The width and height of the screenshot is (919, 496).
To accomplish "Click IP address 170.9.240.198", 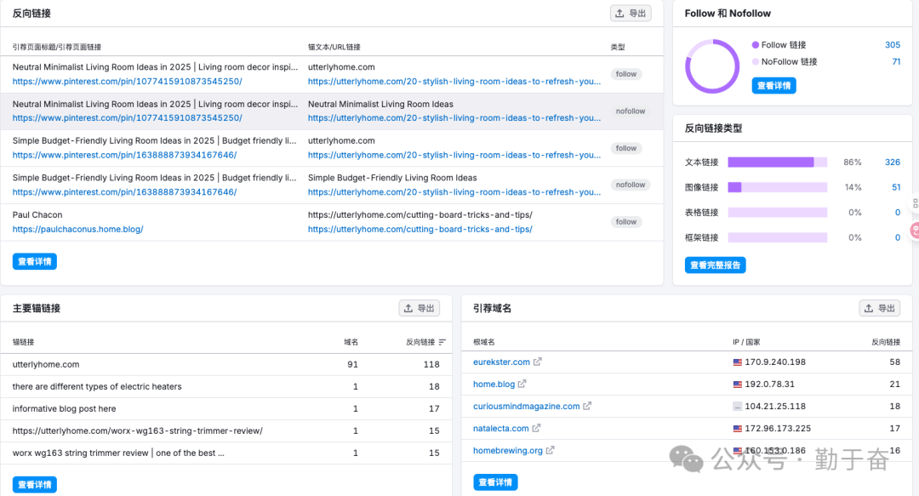I will pyautogui.click(x=775, y=362).
